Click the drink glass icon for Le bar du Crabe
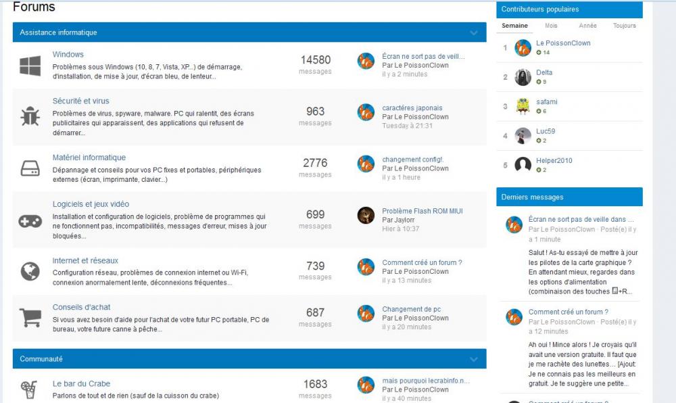This screenshot has width=676, height=403. pyautogui.click(x=29, y=389)
